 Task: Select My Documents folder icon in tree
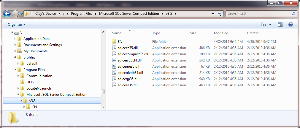point(19,51)
